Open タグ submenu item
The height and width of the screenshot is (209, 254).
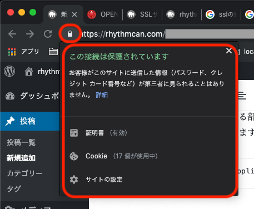pos(14,189)
